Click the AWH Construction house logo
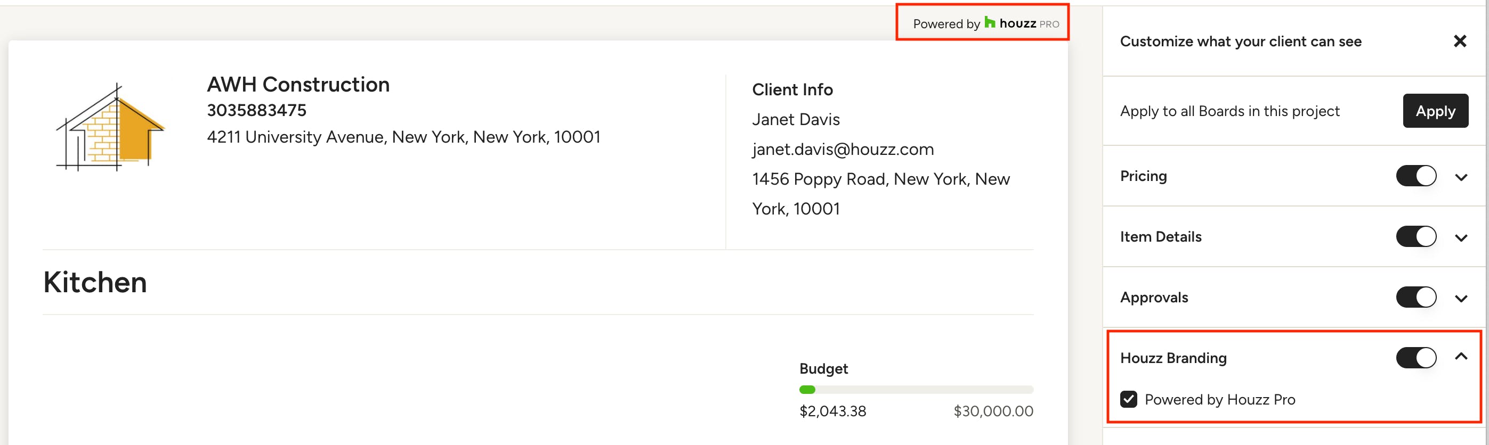Screen dimensions: 1489x445 point(110,127)
